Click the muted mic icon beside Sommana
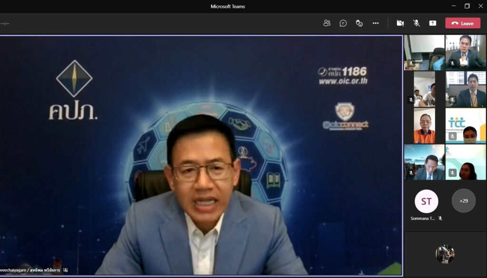 pyautogui.click(x=440, y=219)
